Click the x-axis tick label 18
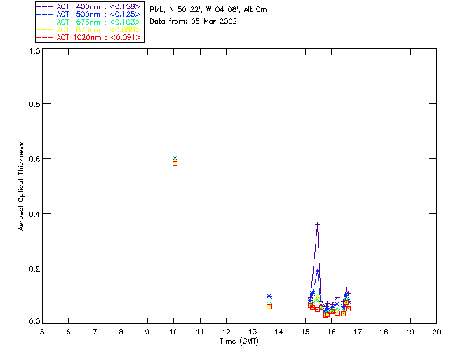This screenshot has width=449, height=359. click(x=384, y=332)
